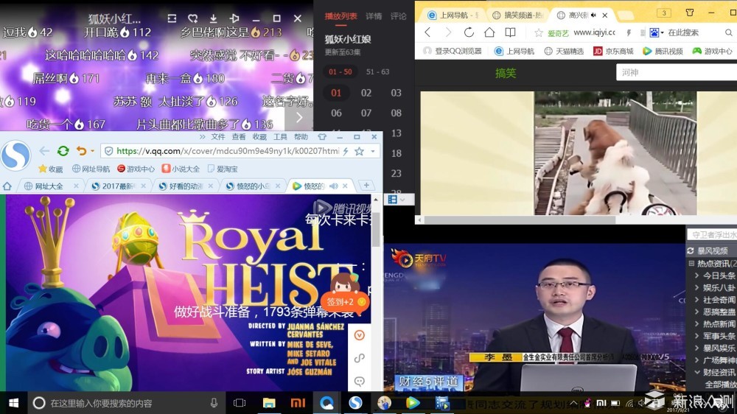Switch to 评论 tab in video player
The image size is (737, 414).
(398, 16)
